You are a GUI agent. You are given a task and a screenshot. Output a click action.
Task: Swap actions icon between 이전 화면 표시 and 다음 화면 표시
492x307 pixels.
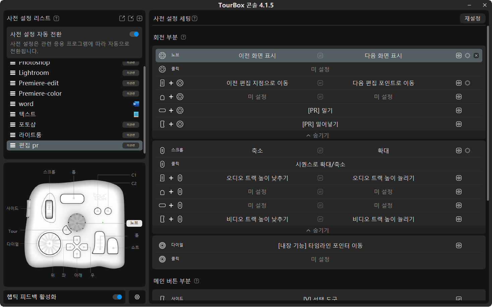pos(320,56)
